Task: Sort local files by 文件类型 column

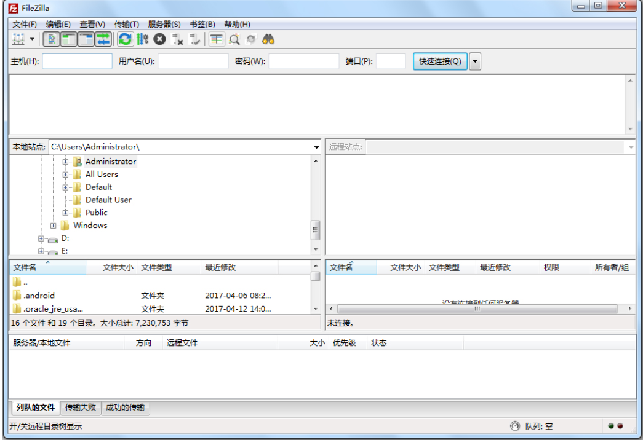Action: tap(169, 267)
